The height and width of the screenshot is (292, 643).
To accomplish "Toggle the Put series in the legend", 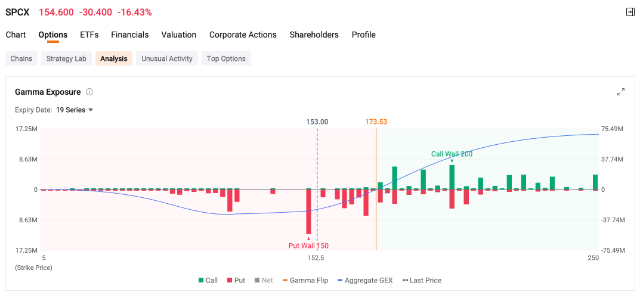I will [236, 281].
